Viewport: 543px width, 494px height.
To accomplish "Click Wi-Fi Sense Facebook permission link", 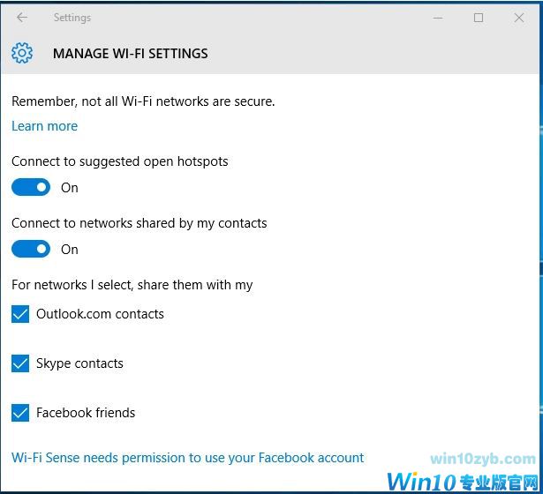I will [x=187, y=458].
